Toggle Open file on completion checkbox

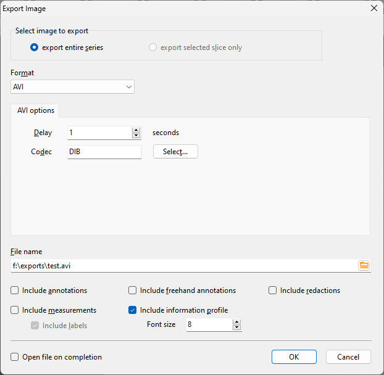[15, 357]
